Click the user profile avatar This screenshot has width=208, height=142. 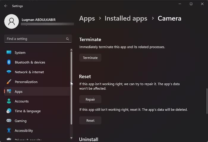coord(12,21)
